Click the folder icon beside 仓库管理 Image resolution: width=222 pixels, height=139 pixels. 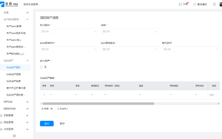1,129
